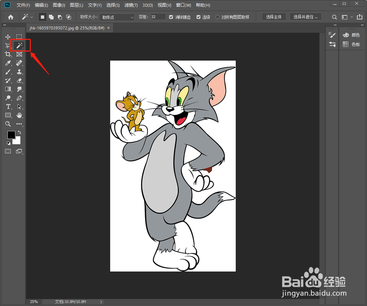Select the Move tool
The width and height of the screenshot is (367, 306).
pos(8,37)
